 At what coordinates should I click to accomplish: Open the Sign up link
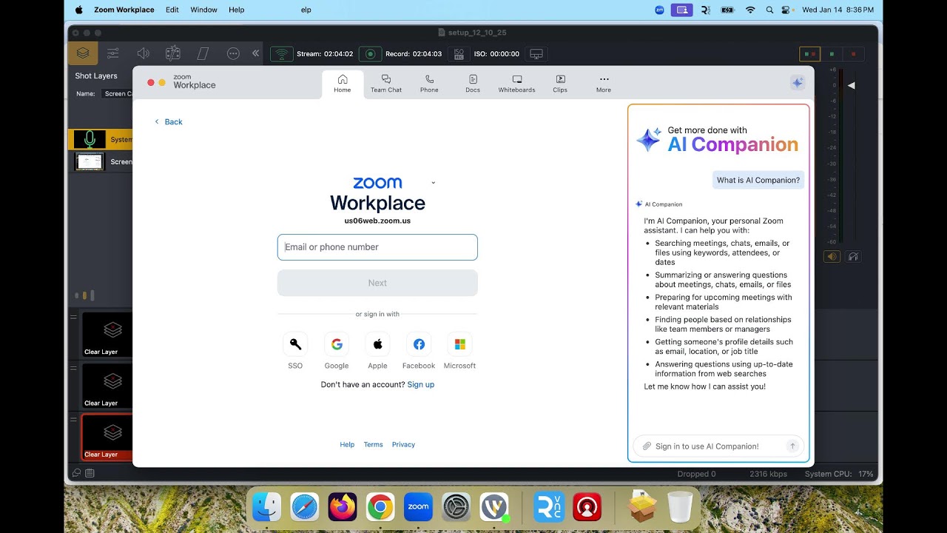421,385
